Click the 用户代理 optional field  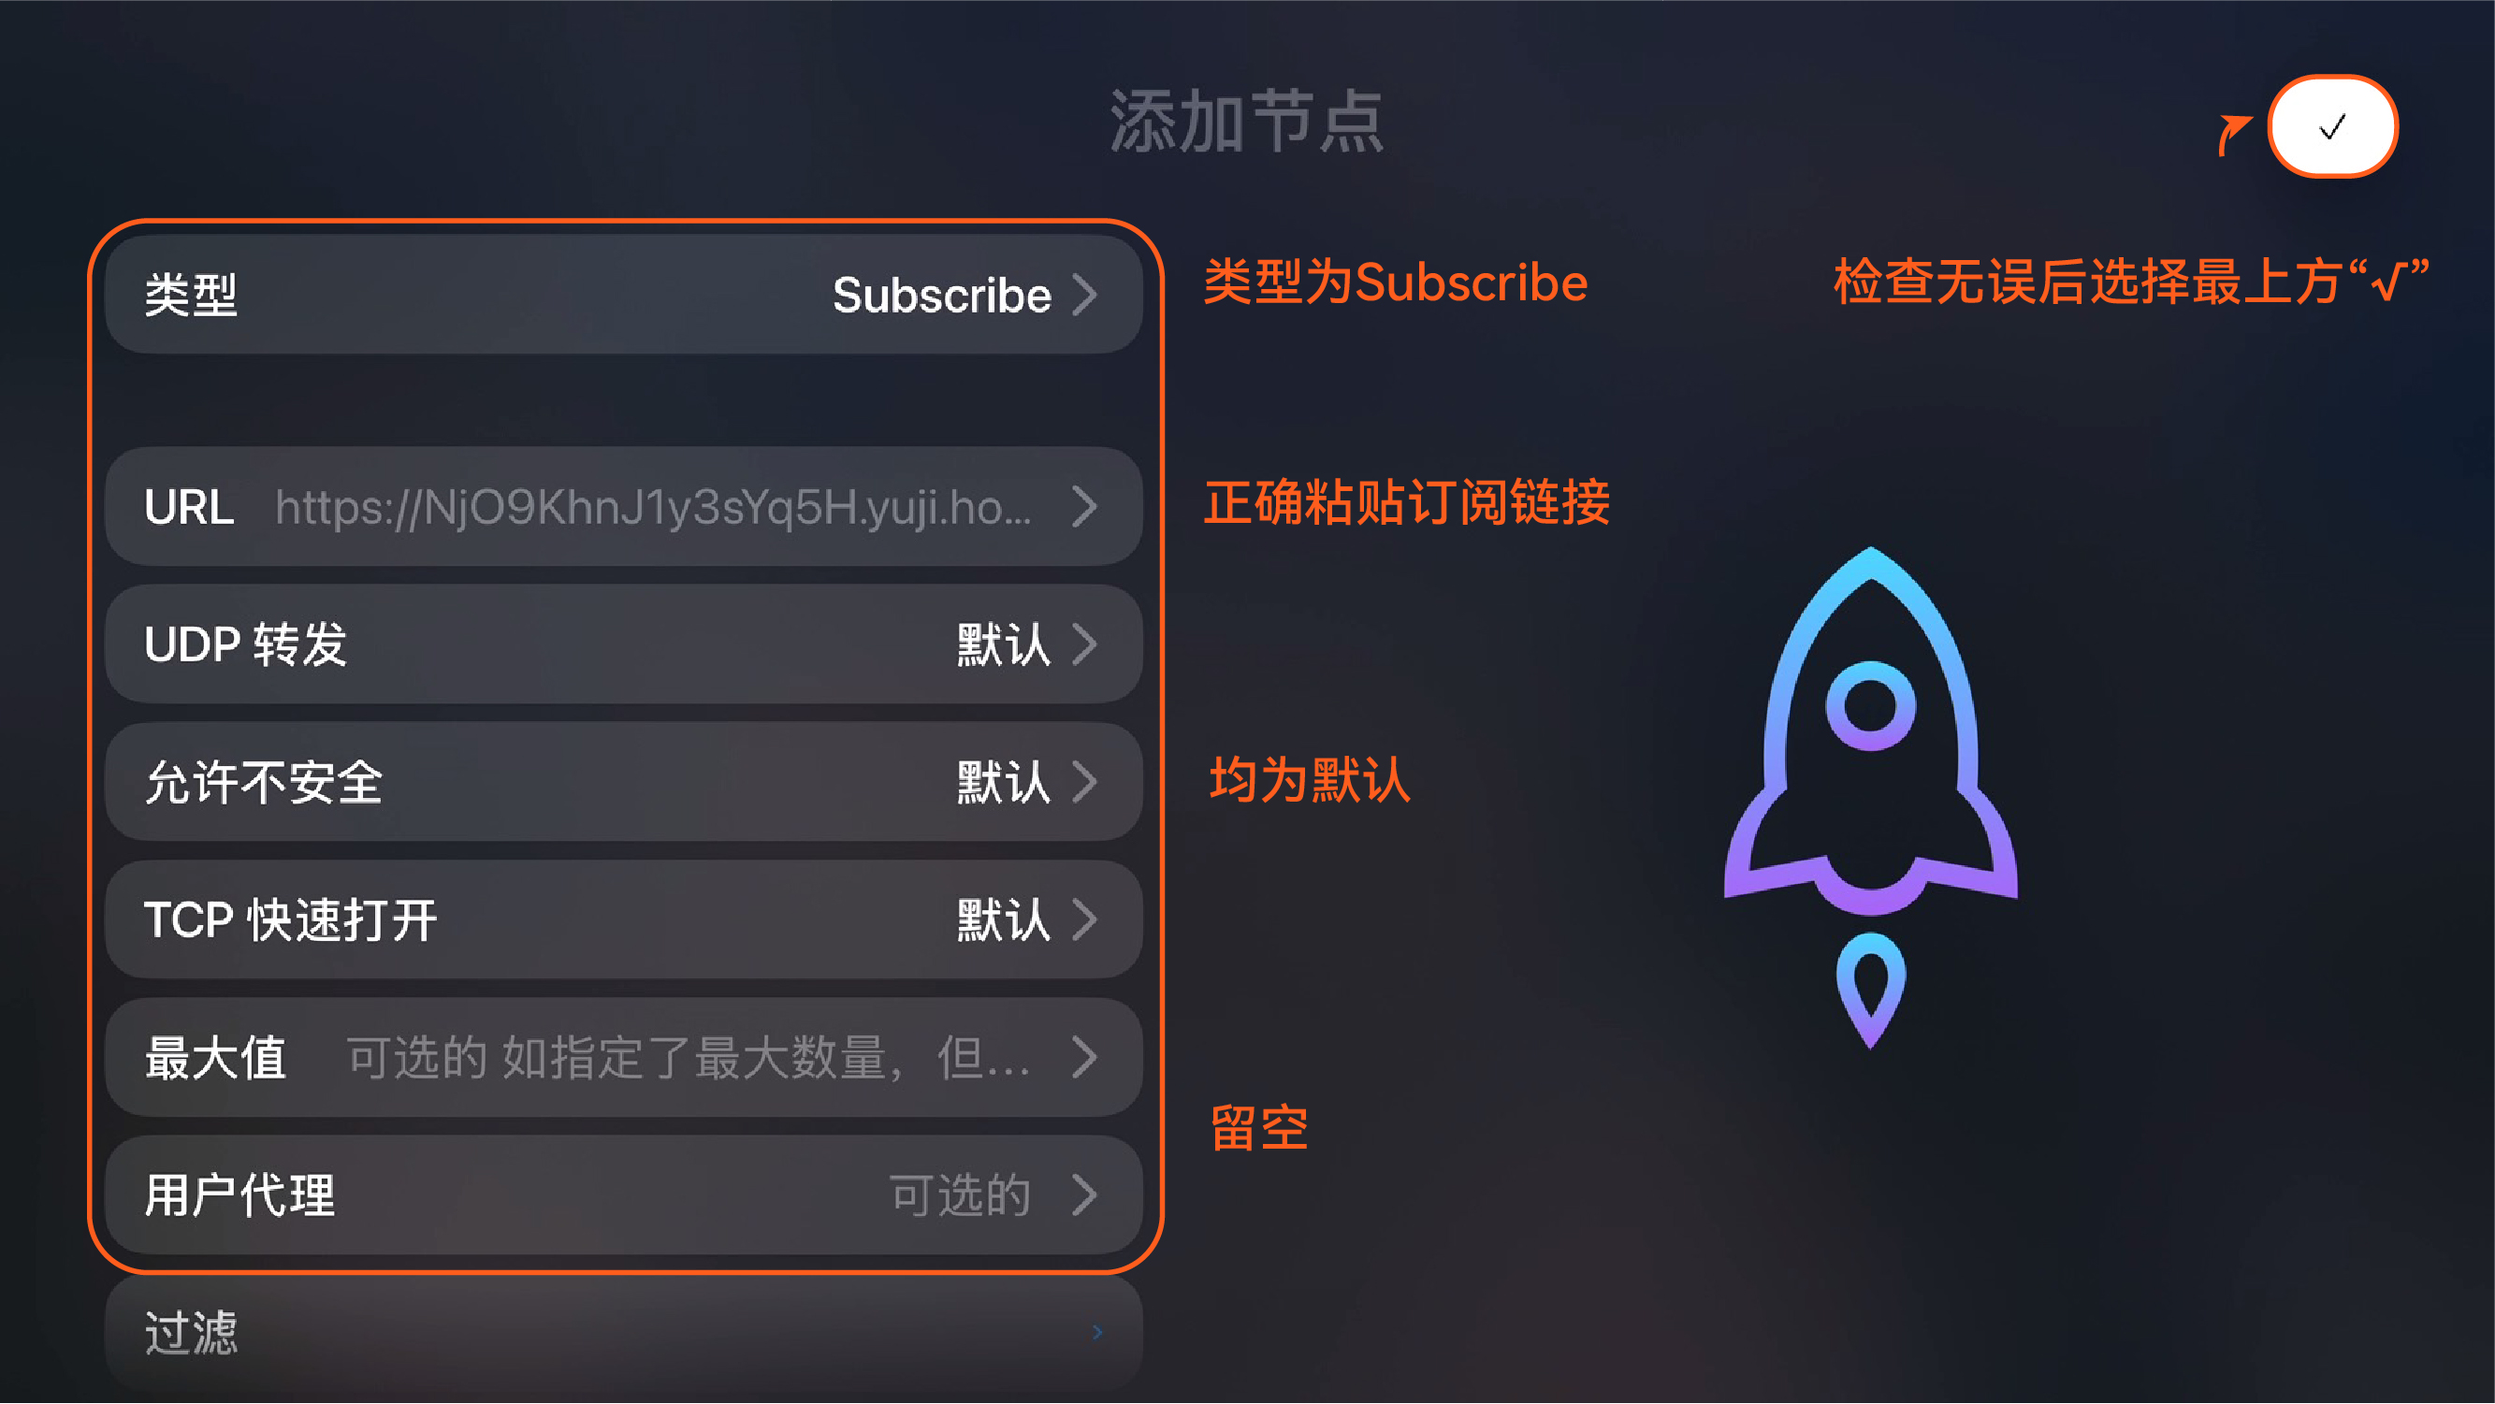click(961, 1194)
